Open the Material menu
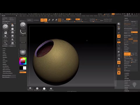140x105 pixels. 60,16
